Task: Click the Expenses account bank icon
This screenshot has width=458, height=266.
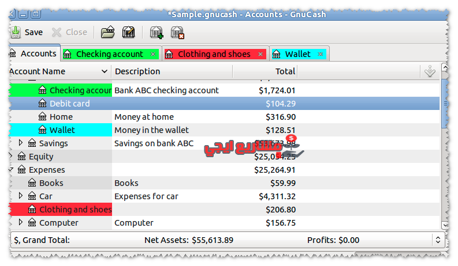Action: 21,170
